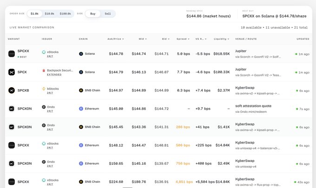Click Solana chain icon in SPCX row

point(81,72)
